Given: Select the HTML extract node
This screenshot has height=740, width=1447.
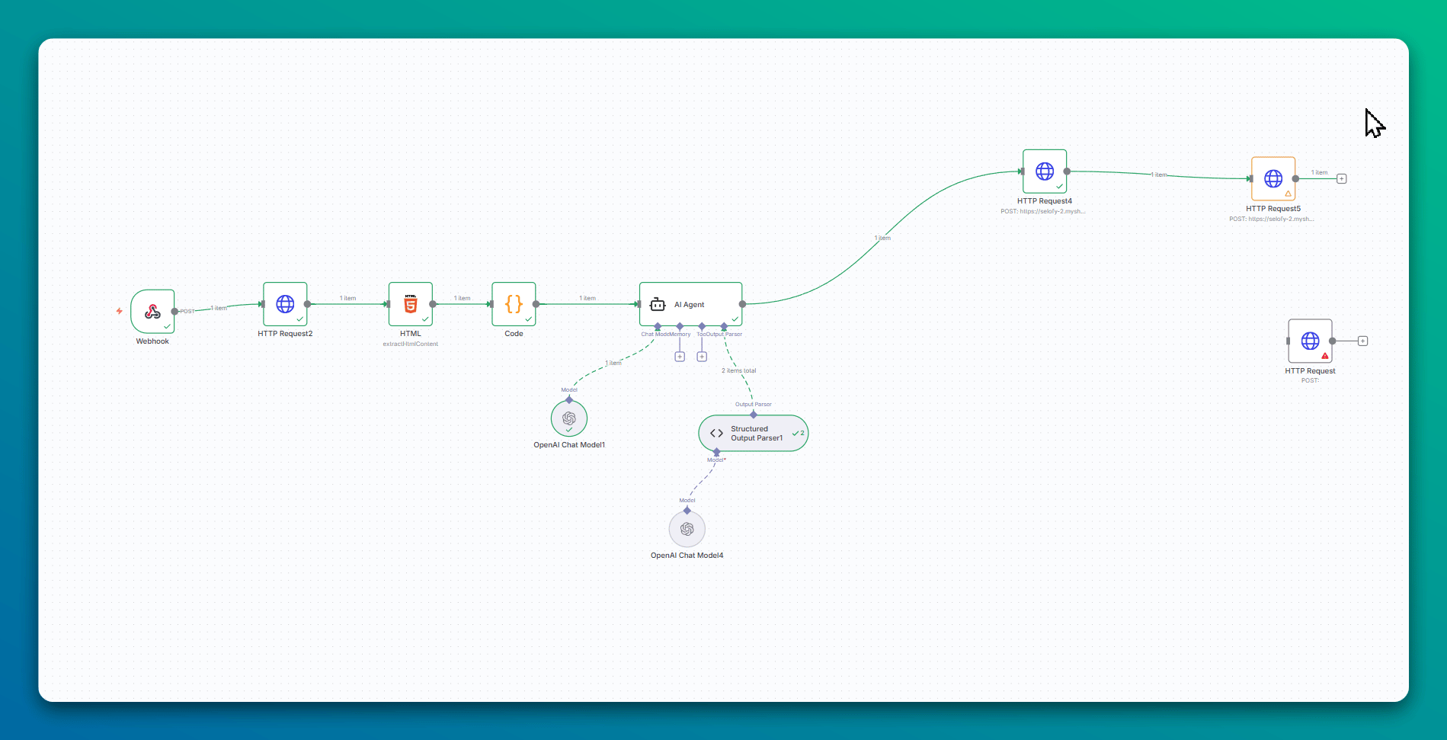Looking at the screenshot, I should click(411, 304).
